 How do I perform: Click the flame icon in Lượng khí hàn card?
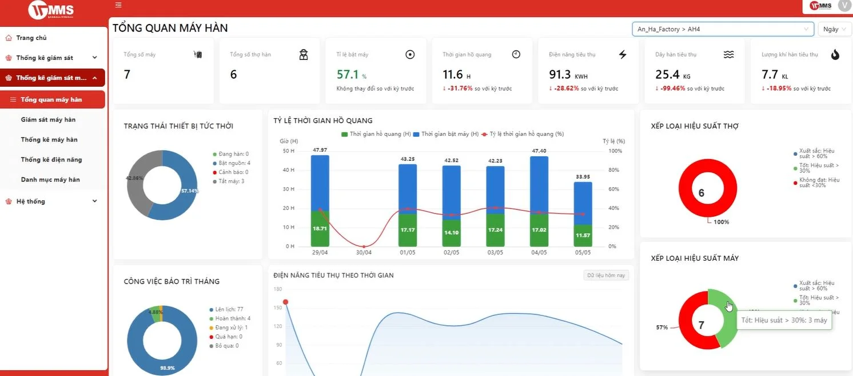[x=835, y=54]
